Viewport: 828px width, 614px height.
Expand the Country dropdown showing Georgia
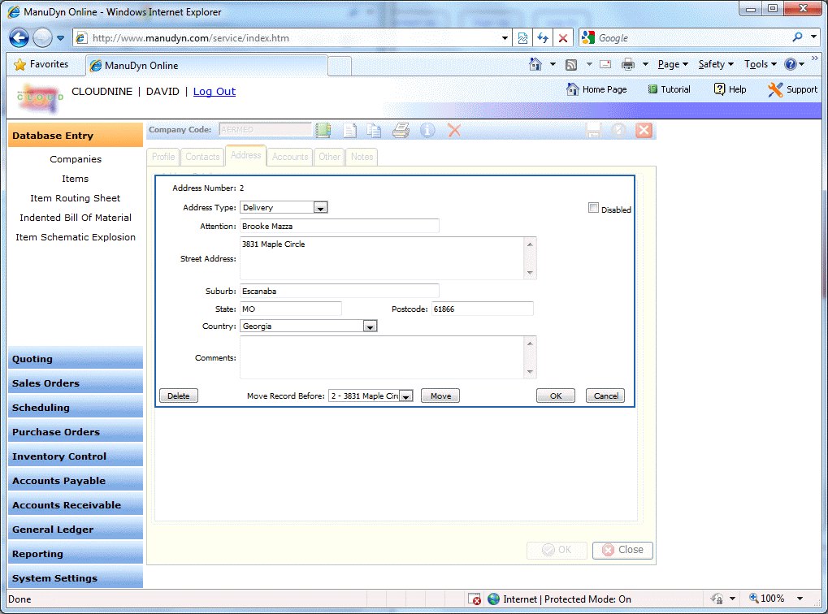(370, 326)
